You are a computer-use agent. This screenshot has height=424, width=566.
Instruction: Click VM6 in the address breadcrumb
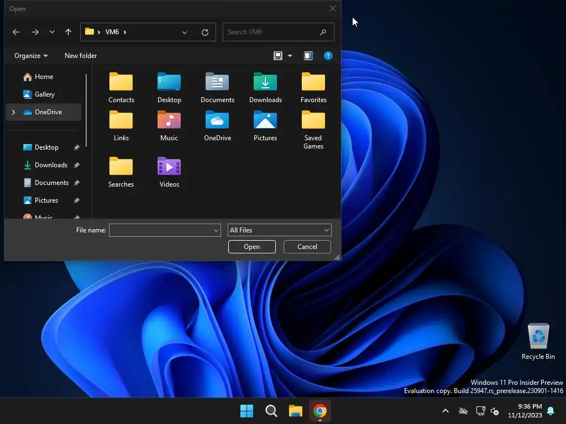point(112,32)
